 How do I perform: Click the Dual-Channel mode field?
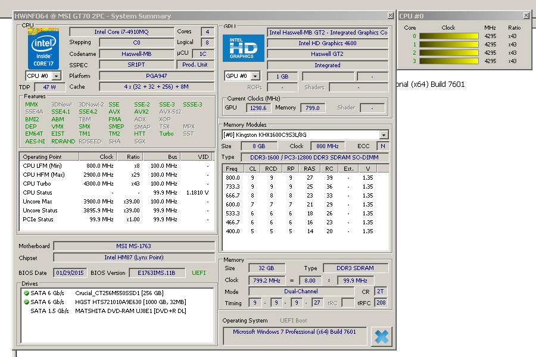[x=301, y=292]
